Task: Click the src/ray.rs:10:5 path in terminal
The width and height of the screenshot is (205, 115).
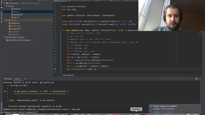Action: [19, 86]
